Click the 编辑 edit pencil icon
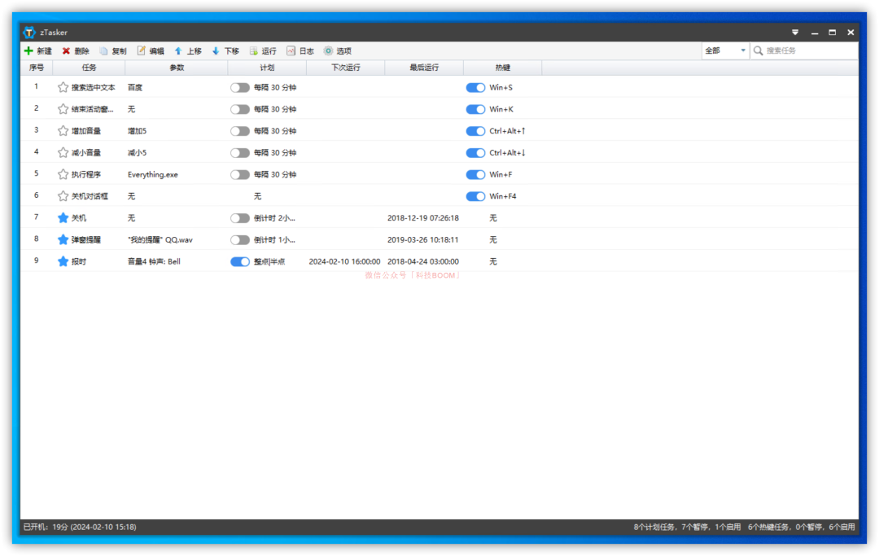 [141, 51]
